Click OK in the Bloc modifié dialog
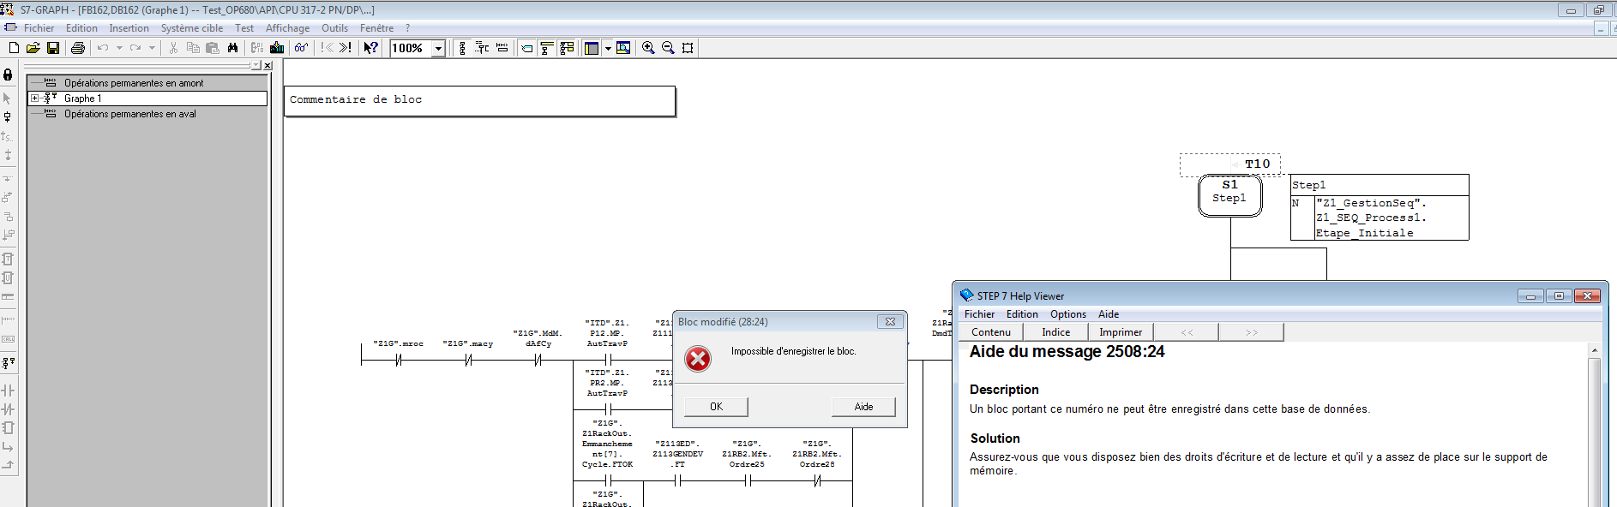1617x507 pixels. [x=716, y=407]
